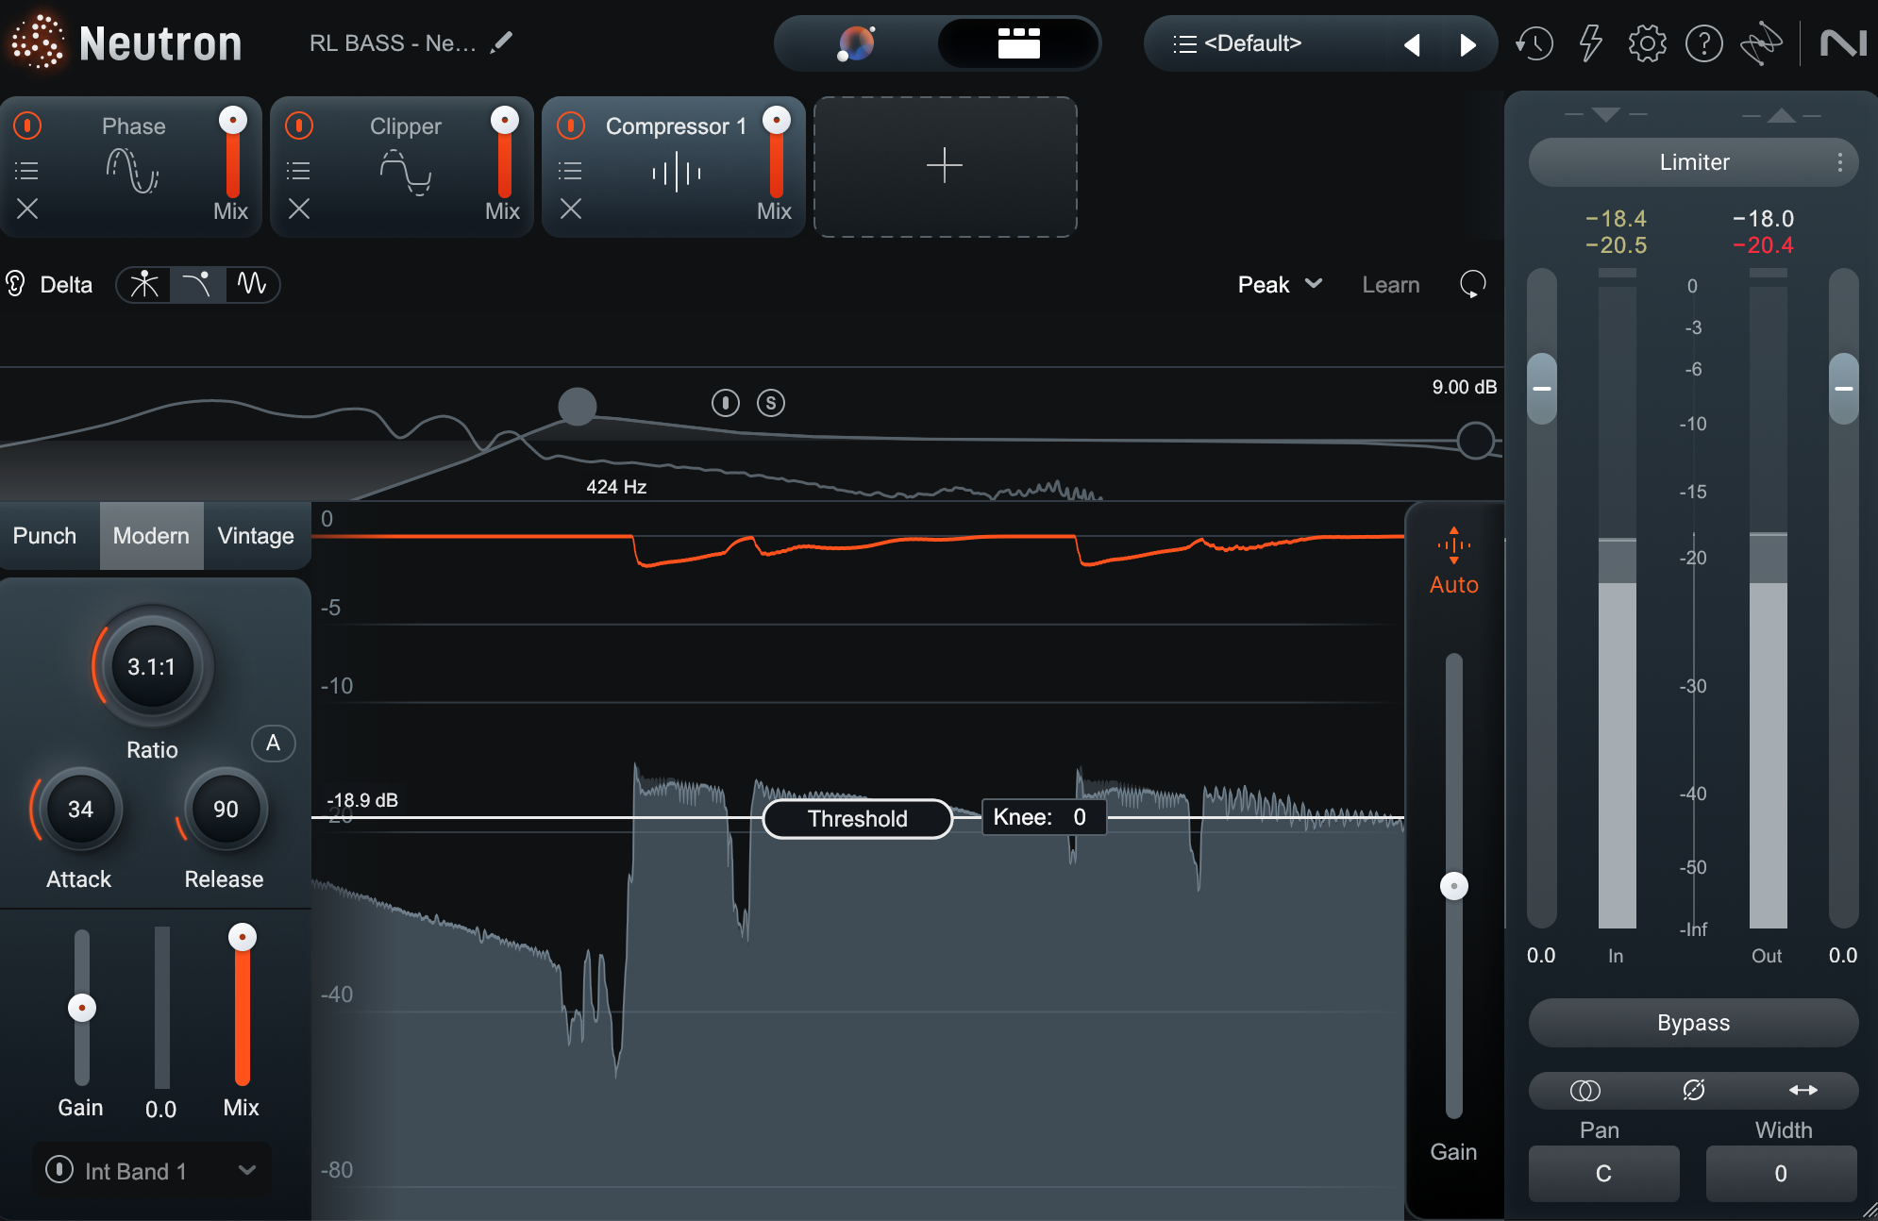
Task: Select the transient detection mode icon
Action: (144, 284)
